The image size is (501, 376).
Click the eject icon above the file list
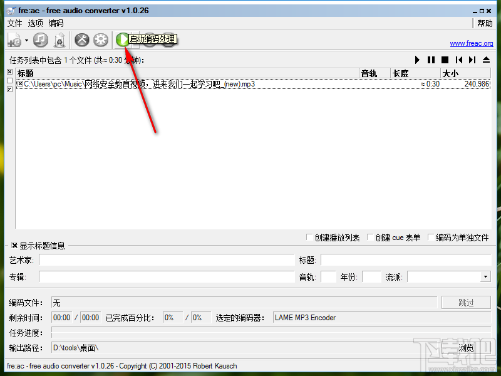[x=485, y=60]
